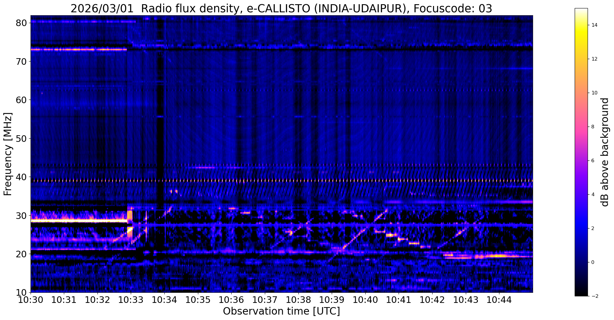Click the colorbar tick label 4
This screenshot has height=320, width=614.
(592, 195)
